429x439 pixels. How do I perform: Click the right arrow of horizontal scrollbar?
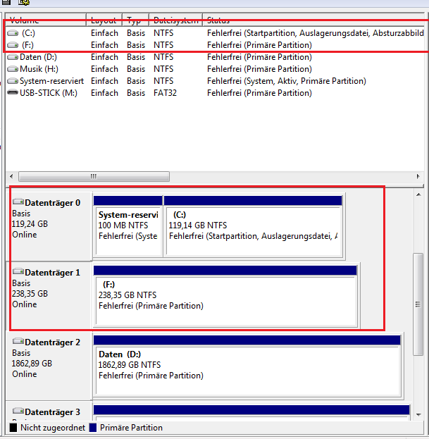click(x=418, y=176)
